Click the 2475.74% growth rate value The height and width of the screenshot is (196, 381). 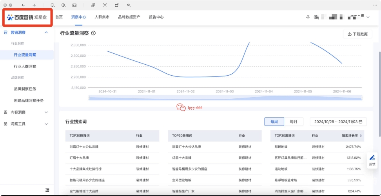[354, 147]
